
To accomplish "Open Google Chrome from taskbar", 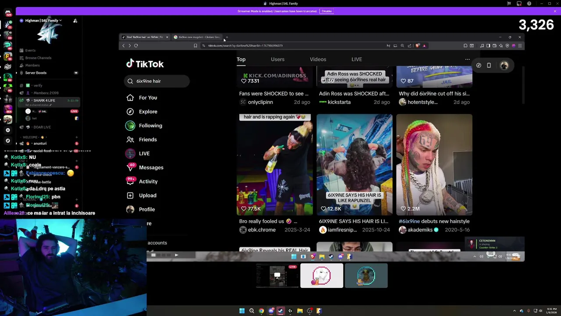I will coord(261,311).
